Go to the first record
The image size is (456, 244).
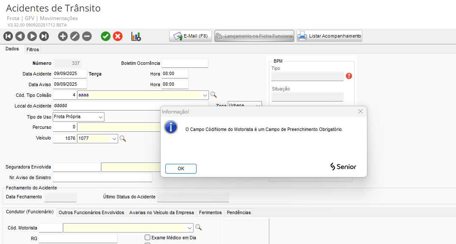tap(8, 36)
